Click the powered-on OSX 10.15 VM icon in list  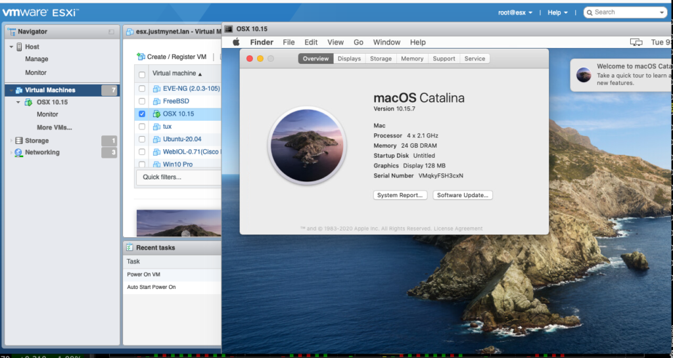point(156,114)
